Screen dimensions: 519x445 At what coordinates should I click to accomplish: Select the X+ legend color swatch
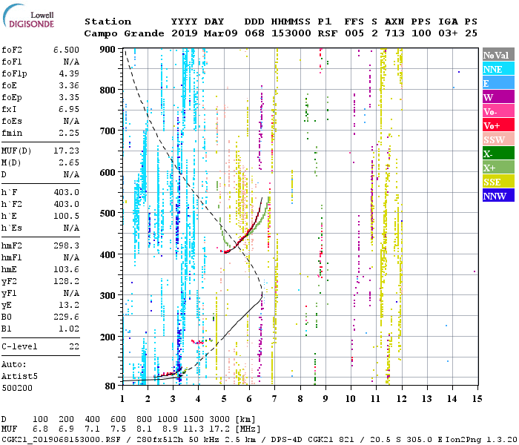pos(498,167)
